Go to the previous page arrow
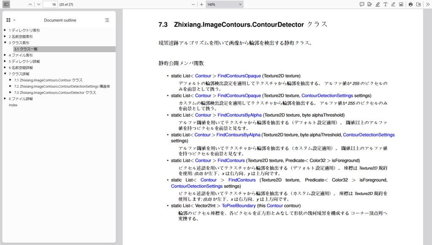The image size is (432, 245). 30,4
